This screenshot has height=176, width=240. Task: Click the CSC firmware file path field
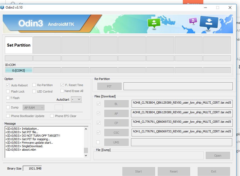pos(182,133)
